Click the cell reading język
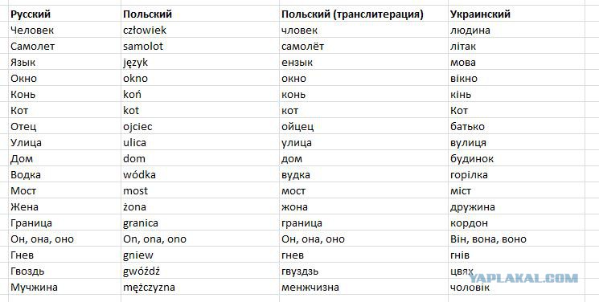This screenshot has width=599, height=302. click(199, 62)
